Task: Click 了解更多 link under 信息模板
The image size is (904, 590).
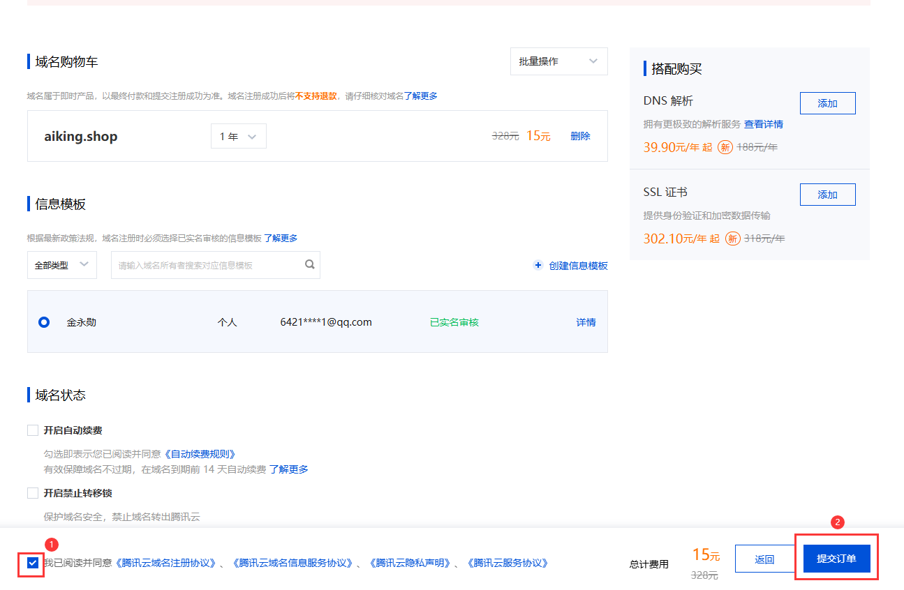Action: pyautogui.click(x=281, y=238)
